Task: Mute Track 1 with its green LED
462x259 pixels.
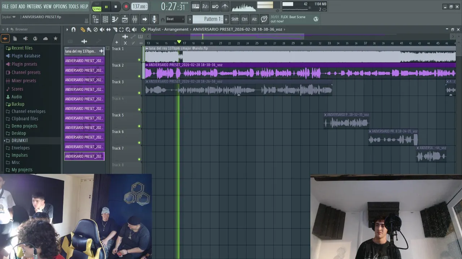Action: click(x=139, y=60)
